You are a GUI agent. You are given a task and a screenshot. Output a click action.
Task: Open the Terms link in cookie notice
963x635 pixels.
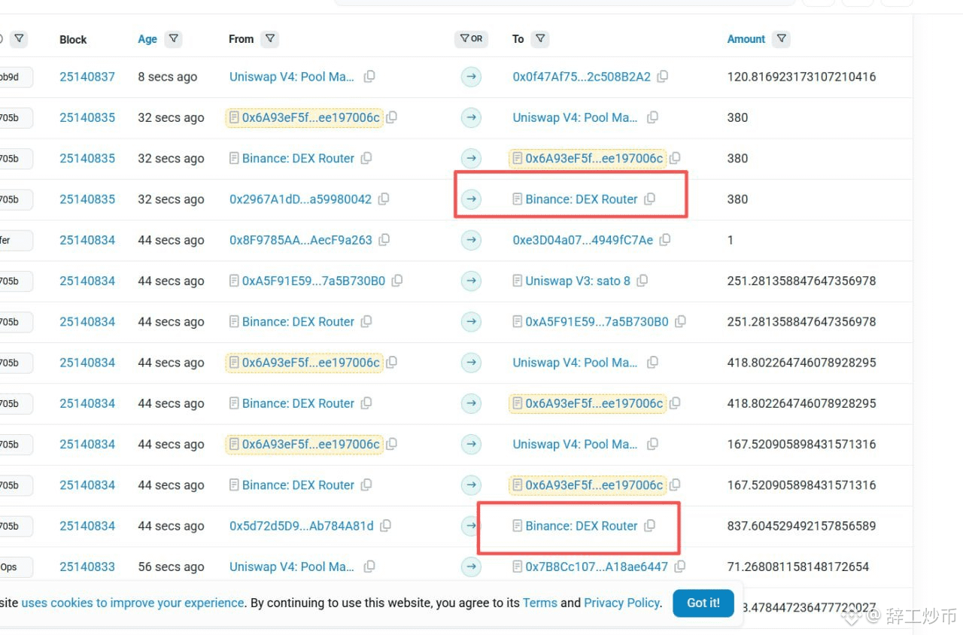coord(540,603)
